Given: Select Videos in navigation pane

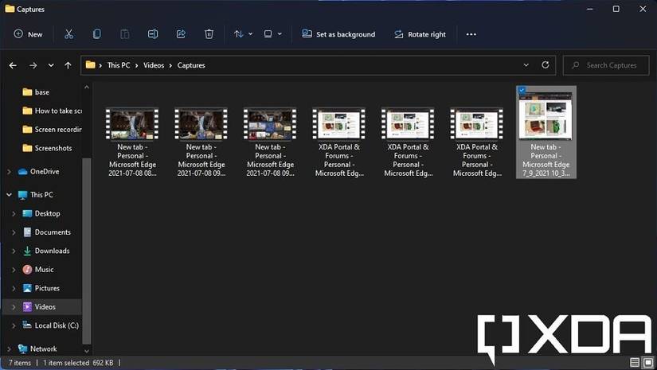Looking at the screenshot, I should 39,307.
